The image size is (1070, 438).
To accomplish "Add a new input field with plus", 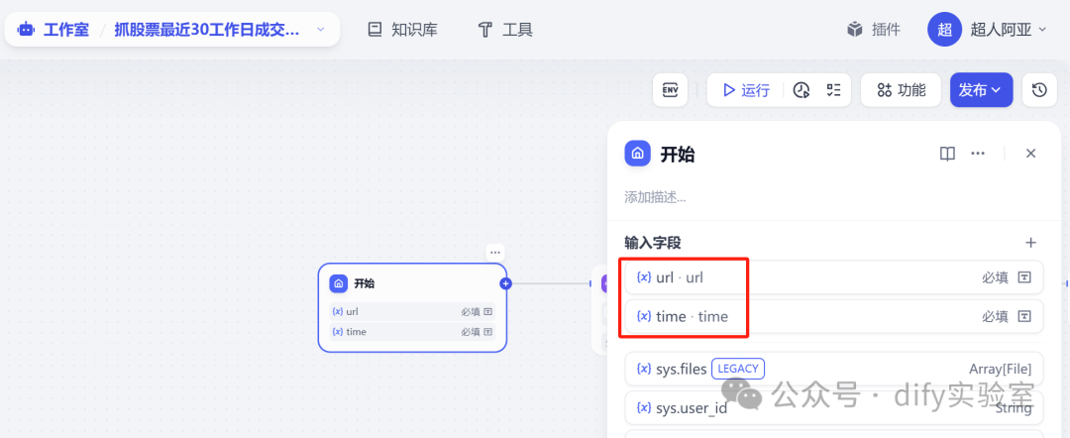I will pos(1031,243).
